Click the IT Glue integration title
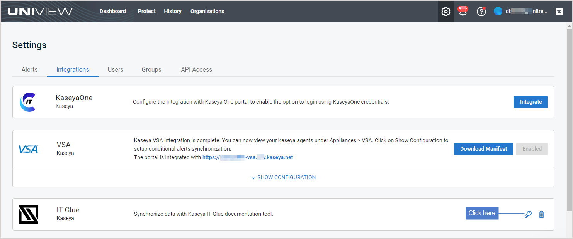The width and height of the screenshot is (573, 239). click(x=68, y=210)
